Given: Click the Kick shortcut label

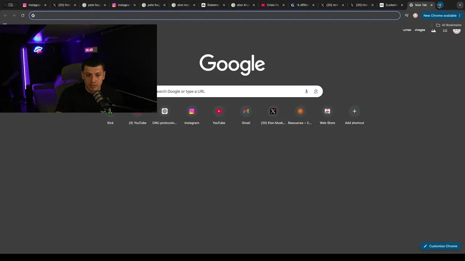Looking at the screenshot, I should tap(110, 123).
